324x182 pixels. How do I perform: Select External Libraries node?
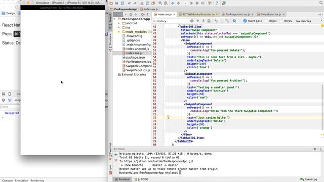[132, 74]
